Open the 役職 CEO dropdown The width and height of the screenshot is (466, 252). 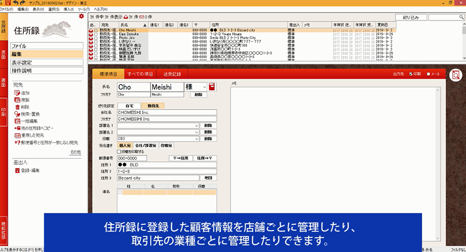pyautogui.click(x=197, y=139)
